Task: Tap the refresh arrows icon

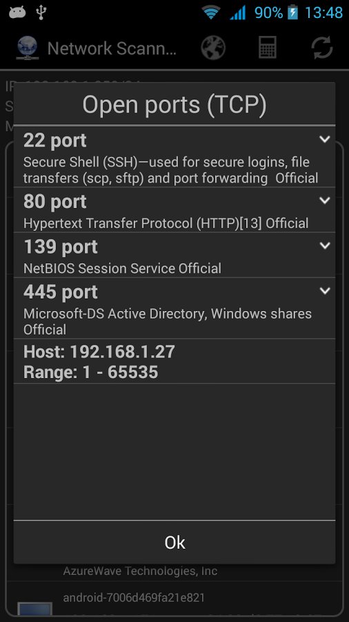Action: coord(321,48)
